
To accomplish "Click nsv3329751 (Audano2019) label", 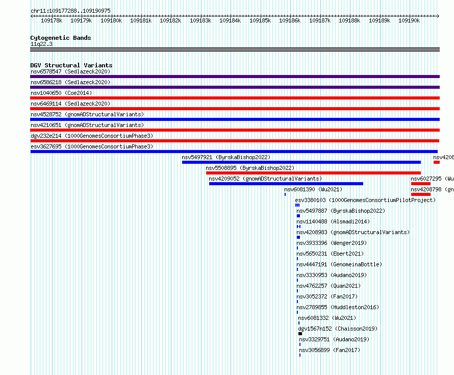I will click(x=334, y=339).
